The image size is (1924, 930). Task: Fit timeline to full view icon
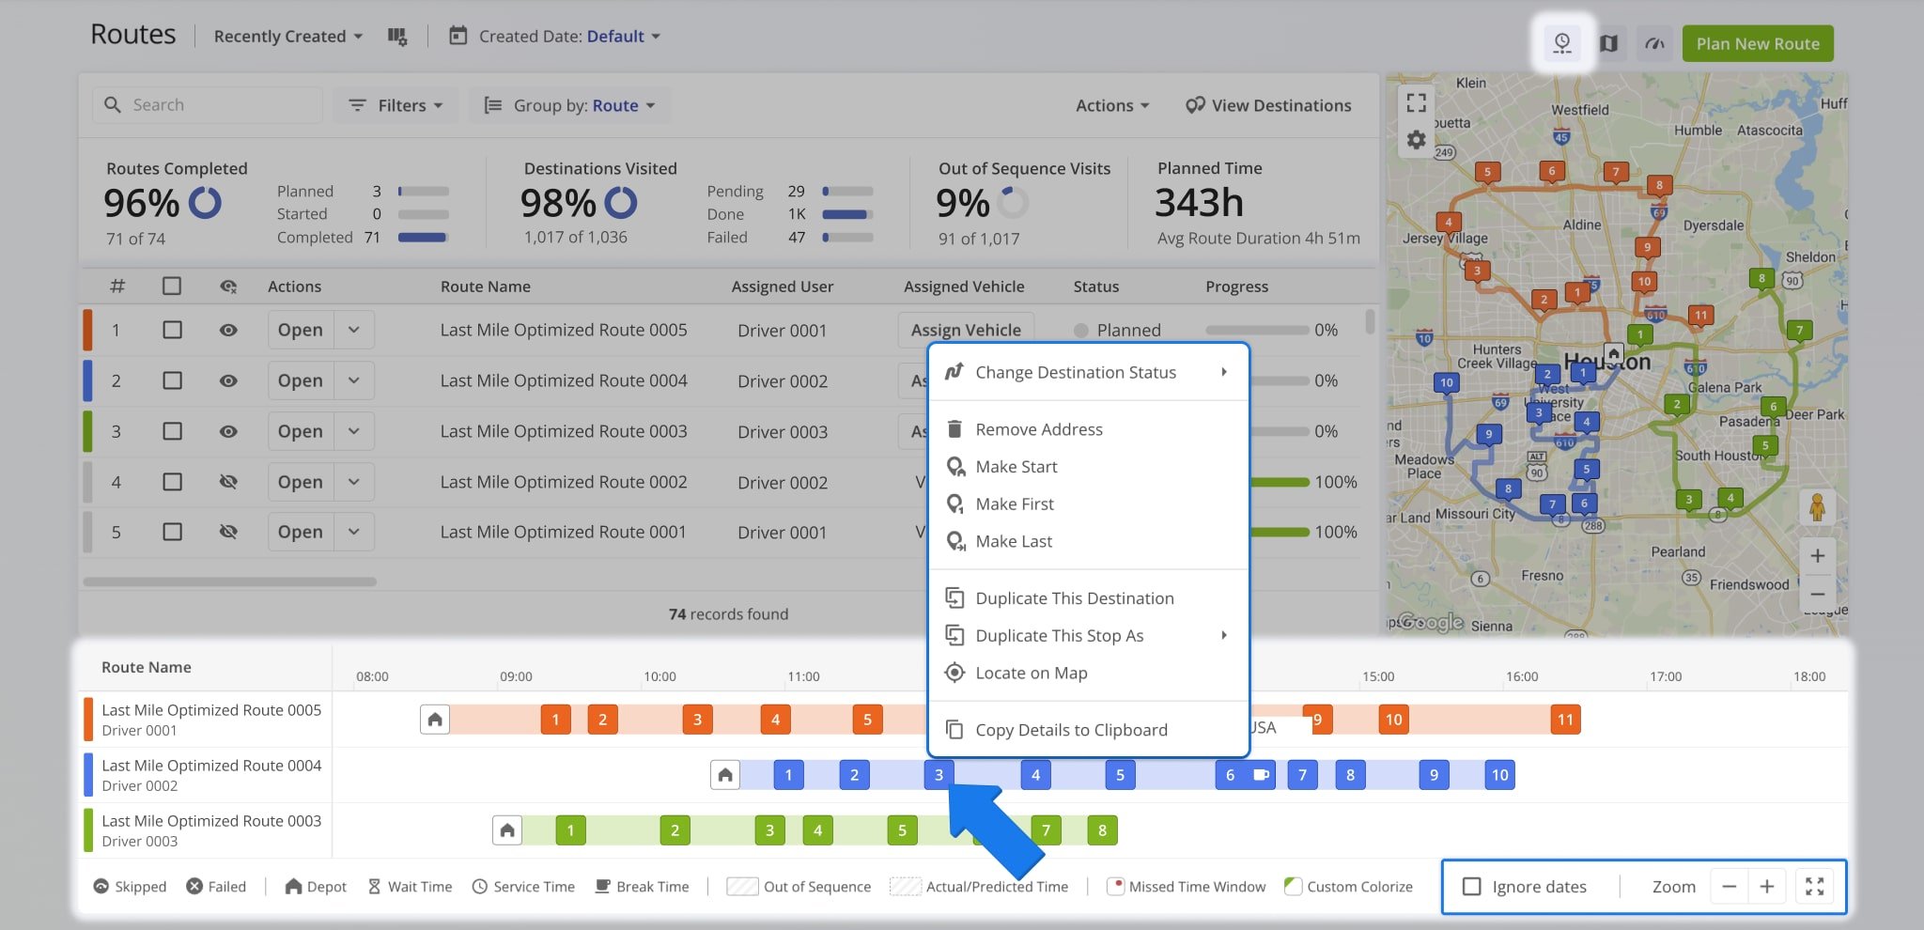pos(1815,886)
